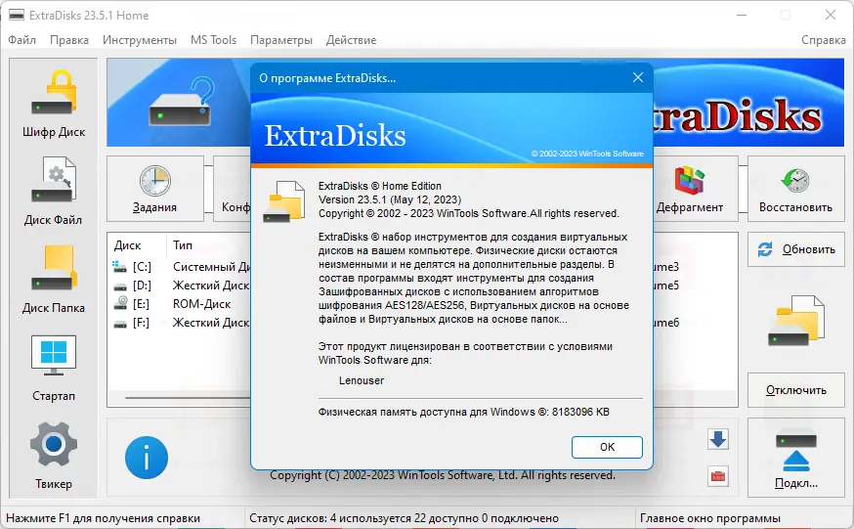This screenshot has height=529, width=854.
Task: Click the Отключить button
Action: click(x=795, y=390)
